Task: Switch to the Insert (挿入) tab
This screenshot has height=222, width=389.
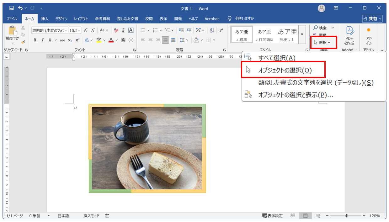Action: click(x=45, y=19)
